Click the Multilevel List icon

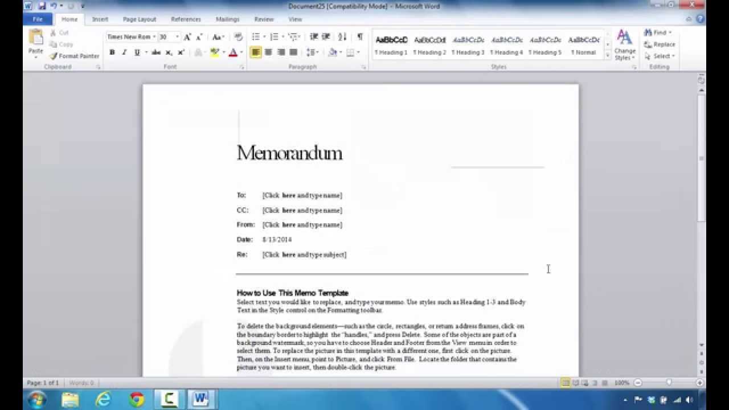click(293, 37)
